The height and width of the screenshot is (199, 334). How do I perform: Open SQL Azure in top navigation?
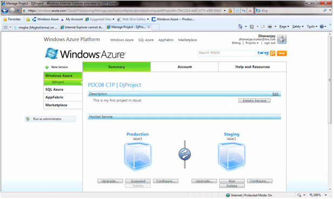click(146, 40)
